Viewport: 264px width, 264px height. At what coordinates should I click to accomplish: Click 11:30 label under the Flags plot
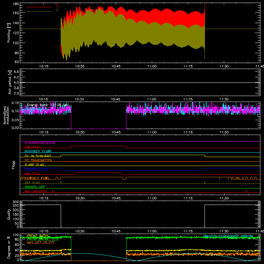(224, 198)
